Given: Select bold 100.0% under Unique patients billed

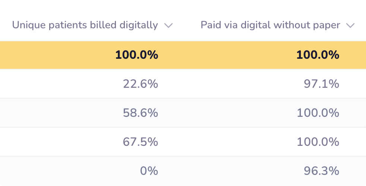Looking at the screenshot, I should (x=136, y=55).
